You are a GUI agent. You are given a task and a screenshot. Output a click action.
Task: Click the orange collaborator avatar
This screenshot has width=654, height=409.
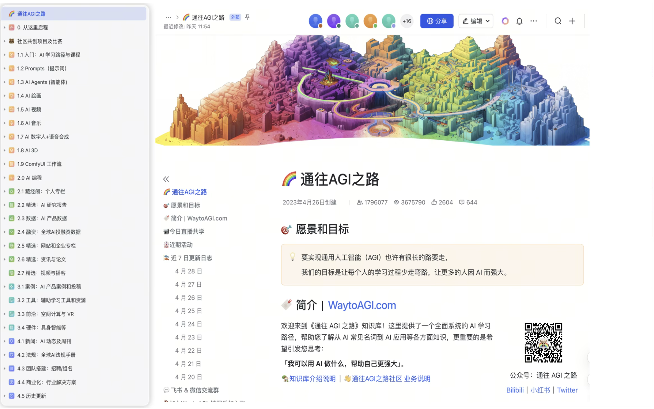[x=371, y=21]
